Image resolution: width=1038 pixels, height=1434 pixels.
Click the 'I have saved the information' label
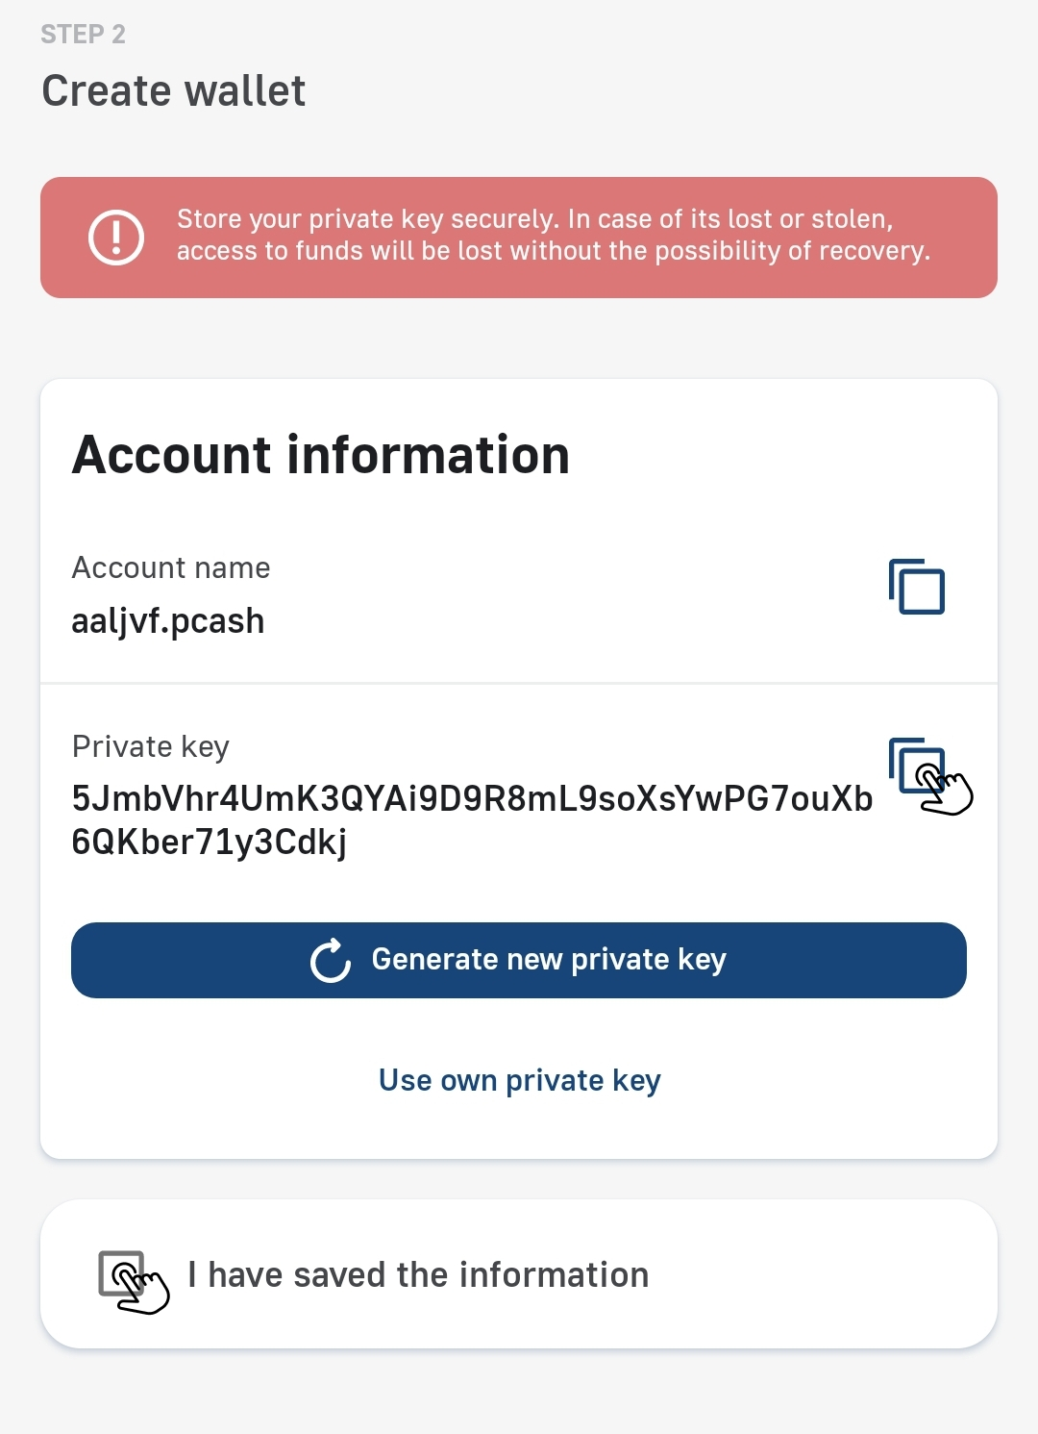tap(418, 1275)
